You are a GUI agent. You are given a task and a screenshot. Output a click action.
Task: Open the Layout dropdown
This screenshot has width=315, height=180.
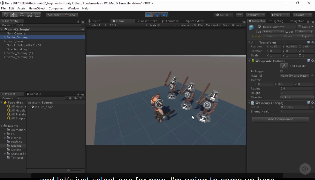coord(302,15)
